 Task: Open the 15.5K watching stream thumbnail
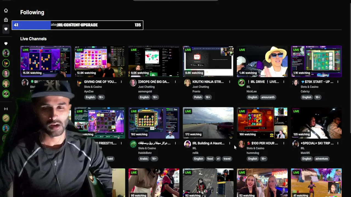pos(46,62)
